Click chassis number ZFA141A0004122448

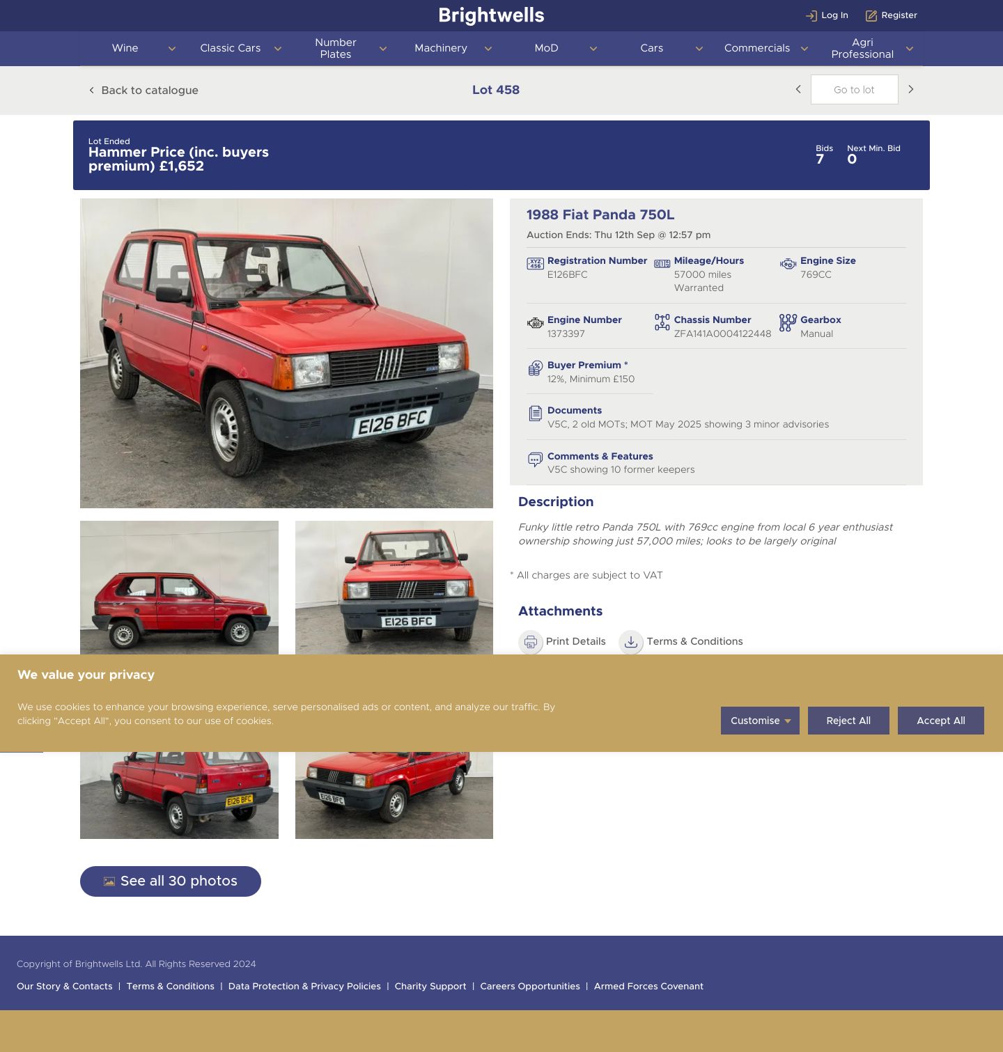[722, 334]
